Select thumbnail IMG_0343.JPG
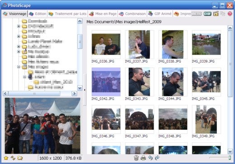235x164 pixels. 140,82
